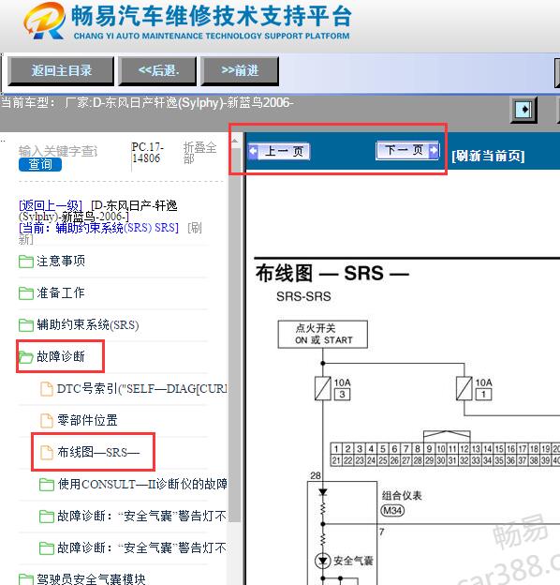Toggle the sidebar panel arrow icon
560x585 pixels.
coord(523,110)
